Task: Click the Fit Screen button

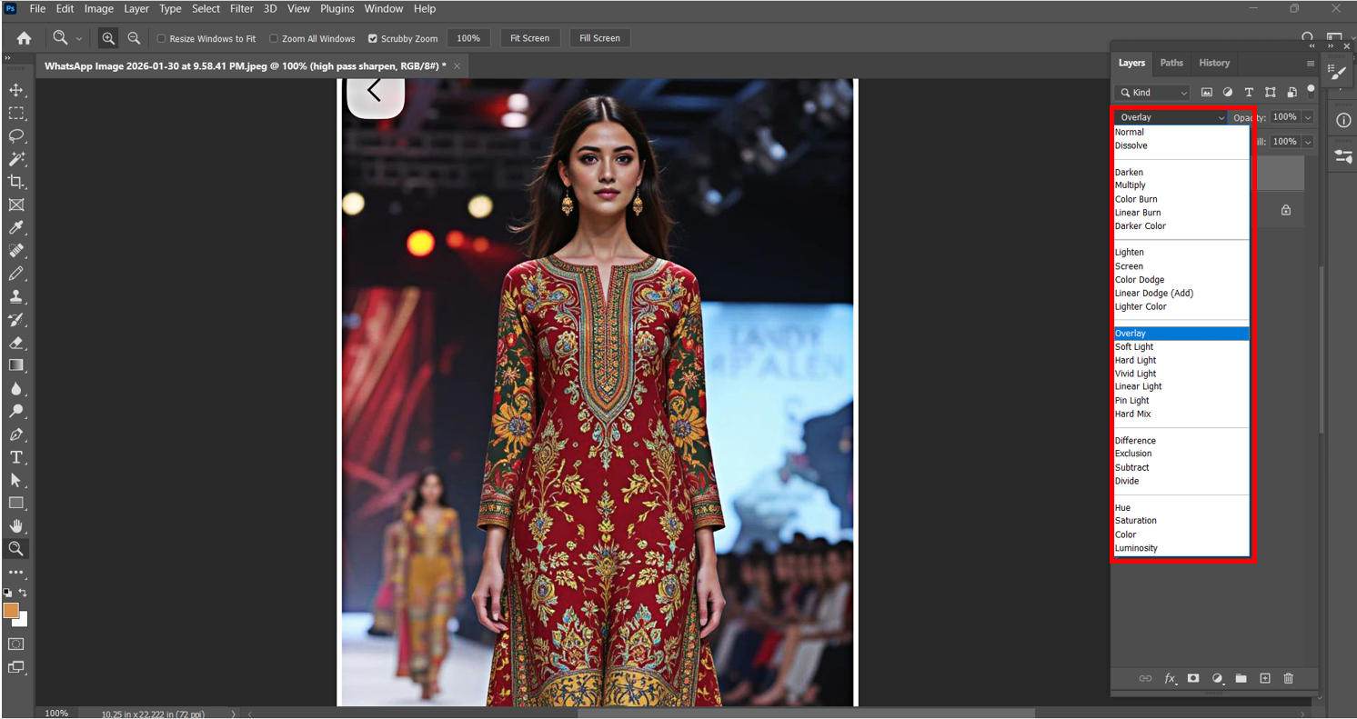Action: tap(529, 38)
